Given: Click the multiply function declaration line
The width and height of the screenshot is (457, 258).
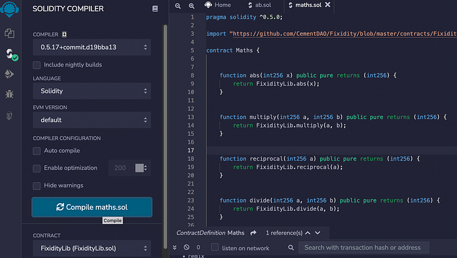Looking at the screenshot, I should pos(333,117).
